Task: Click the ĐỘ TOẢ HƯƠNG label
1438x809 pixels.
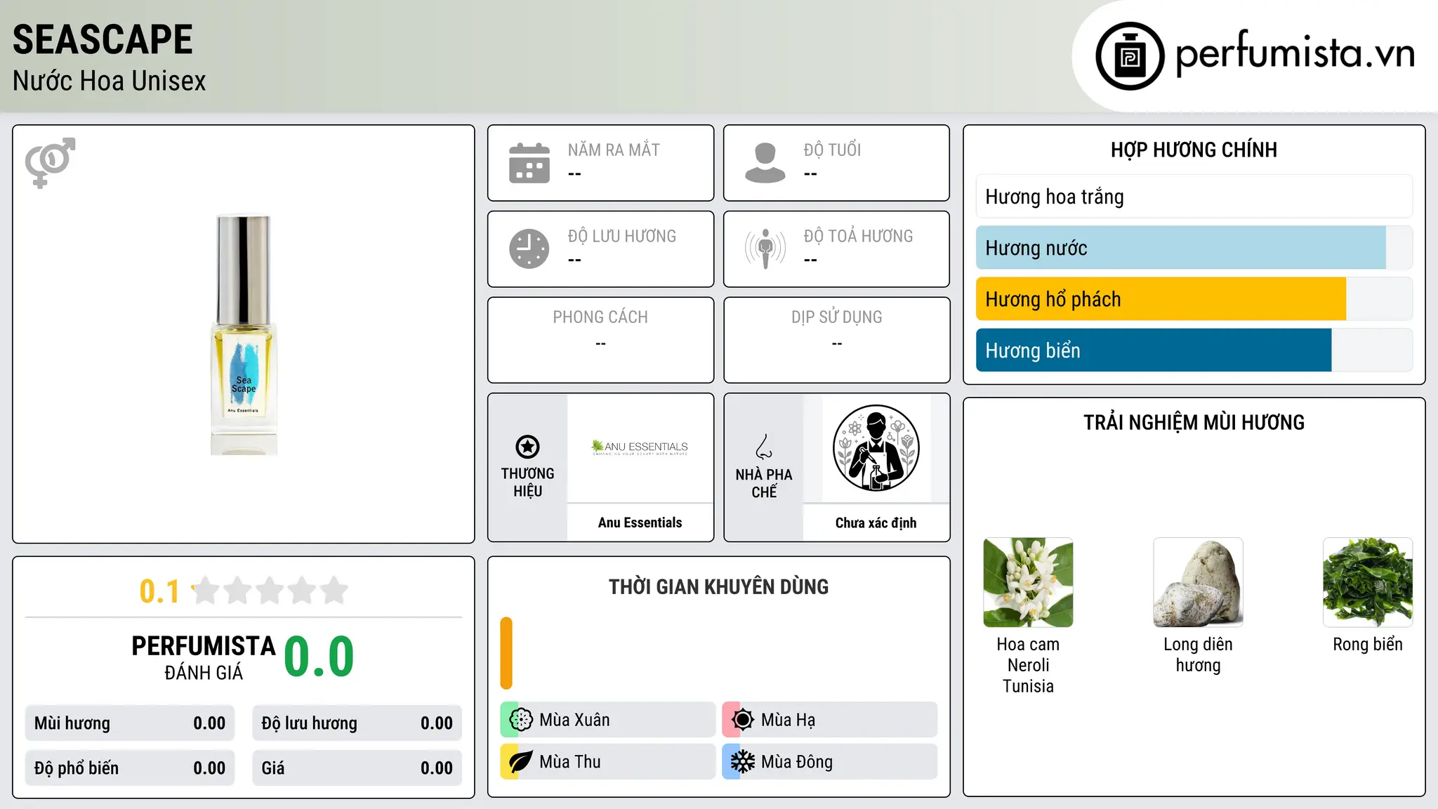Action: (858, 236)
